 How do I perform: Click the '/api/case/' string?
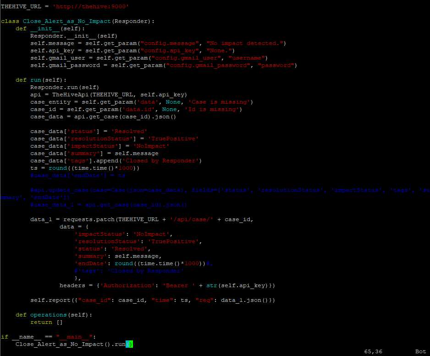click(x=192, y=220)
